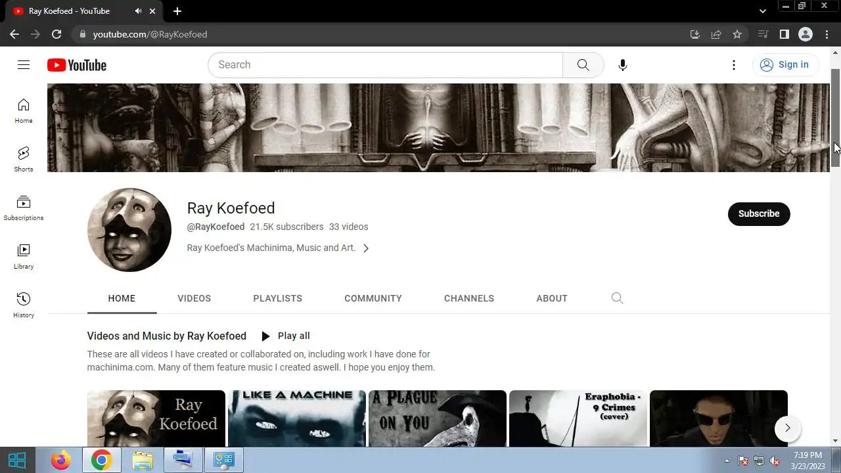Open the A Plague On You thumbnail
Viewport: 841px width, 473px height.
tap(438, 418)
